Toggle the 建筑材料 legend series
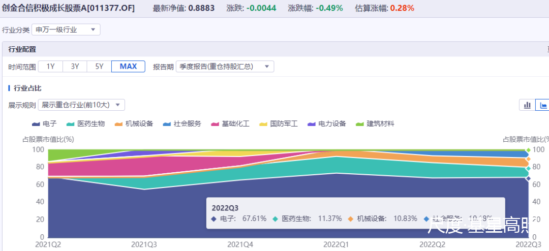Viewport: 549px width, 251px height. tap(375, 123)
